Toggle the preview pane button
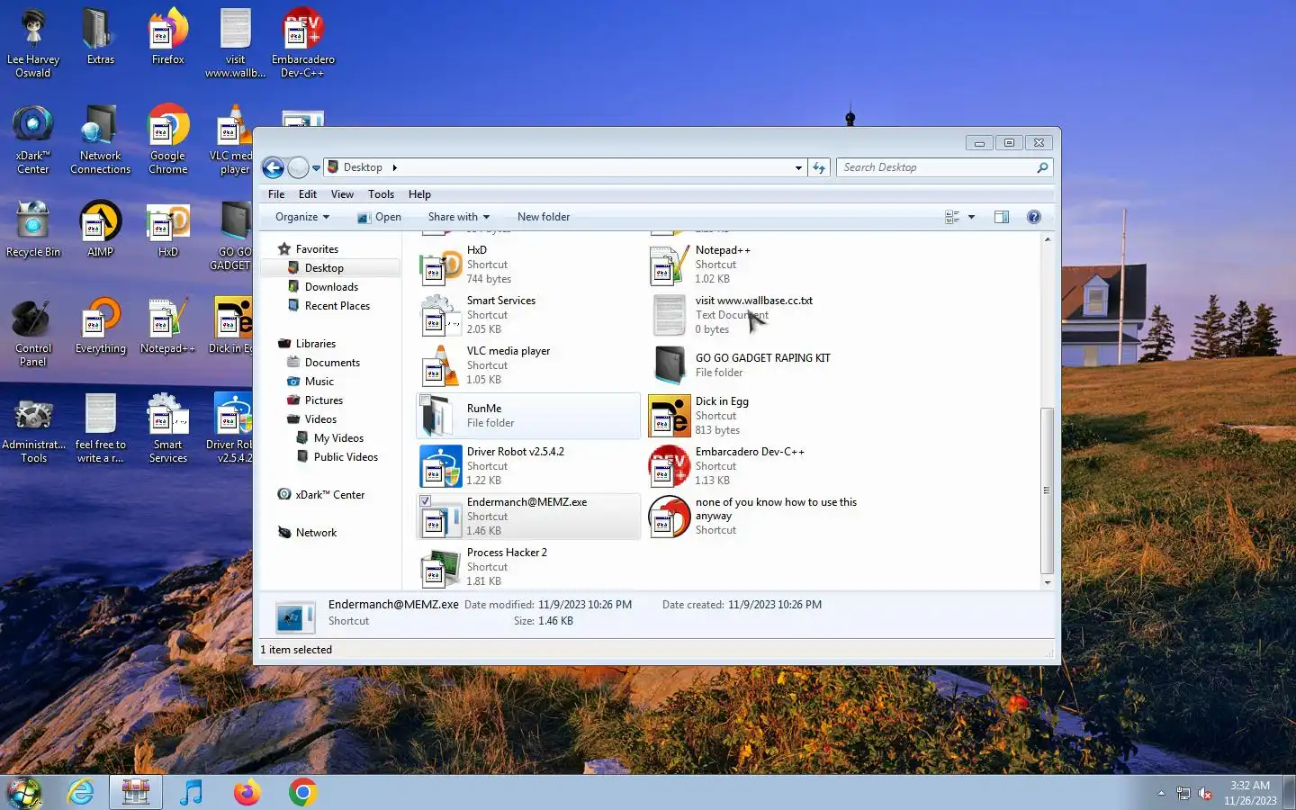This screenshot has width=1296, height=810. point(1002,217)
